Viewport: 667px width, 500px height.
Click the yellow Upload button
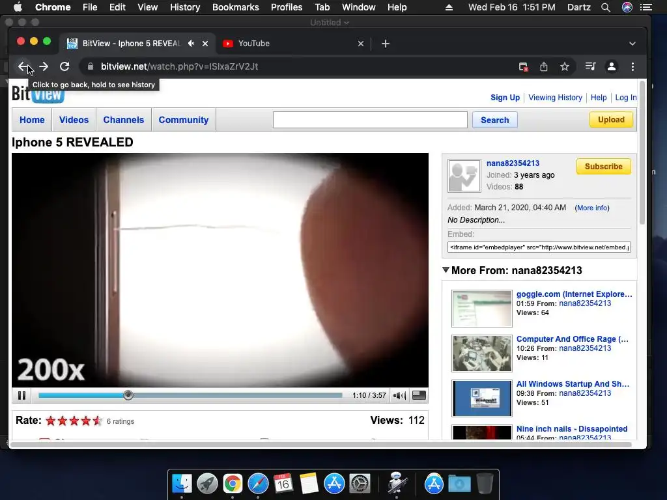[x=611, y=120]
